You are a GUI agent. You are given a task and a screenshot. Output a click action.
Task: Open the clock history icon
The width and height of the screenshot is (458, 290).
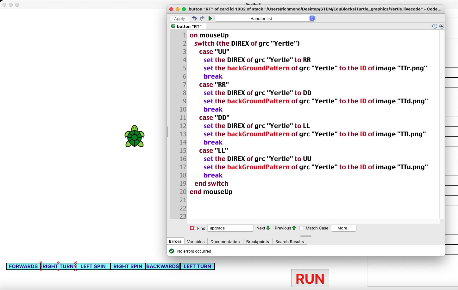(435, 26)
